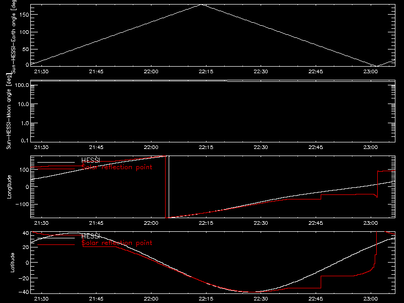The image size is (404, 303).
Task: Click red legend line sample in Latitude plot
Action: point(56,244)
